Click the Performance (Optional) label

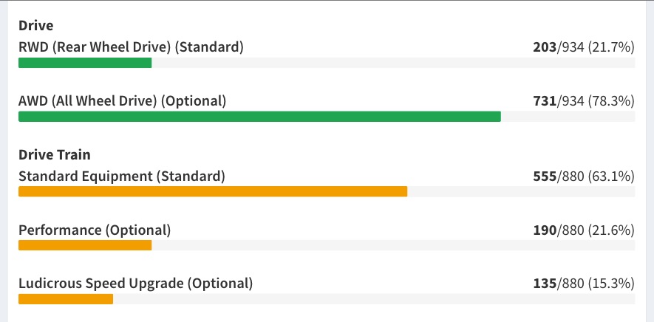(95, 230)
